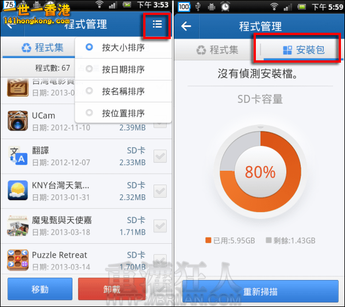Tap the UCam app icon
The image size is (345, 307).
click(x=18, y=121)
